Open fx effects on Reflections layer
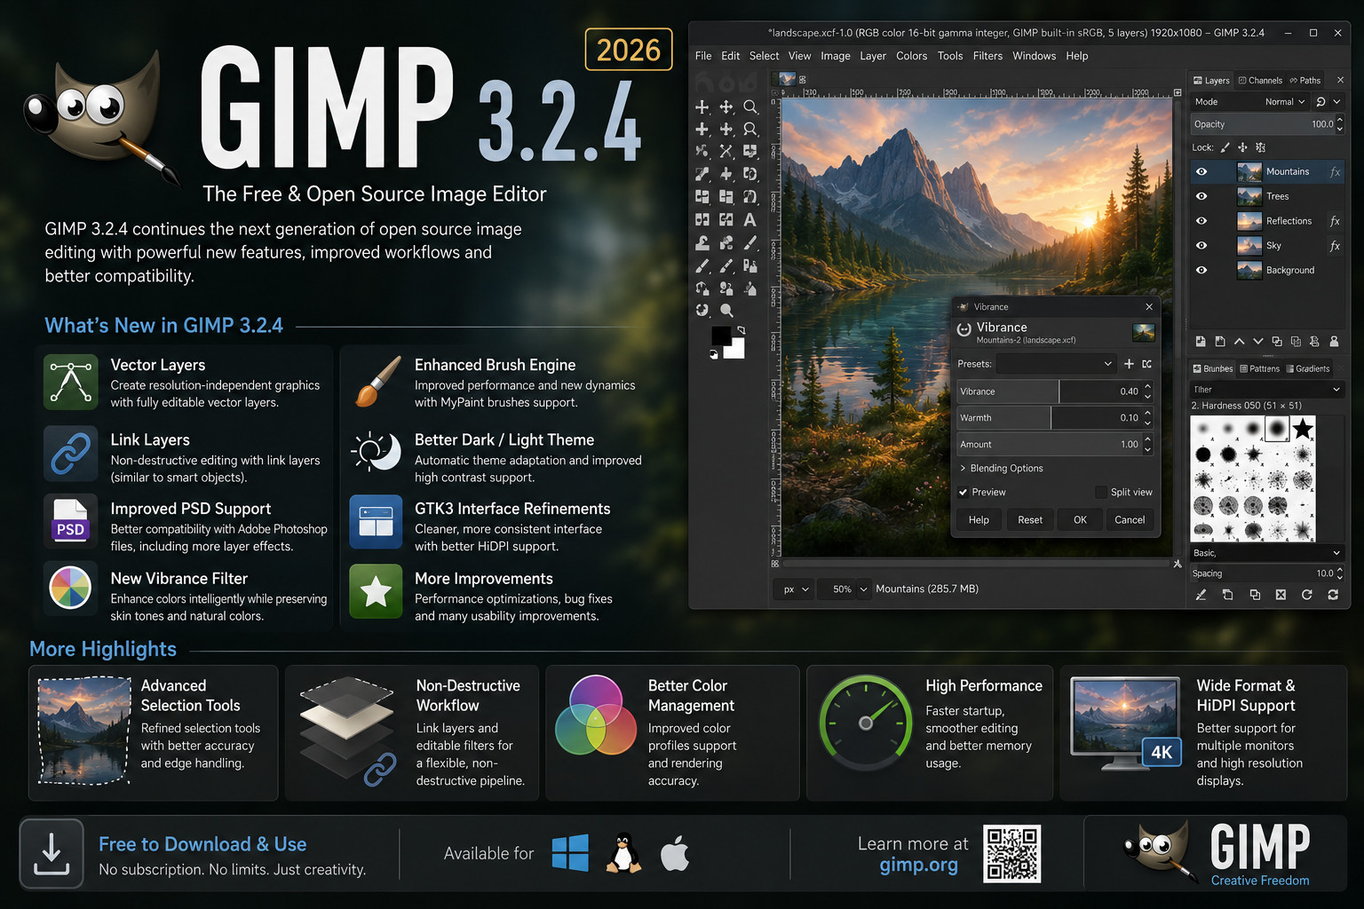This screenshot has width=1364, height=909. coord(1335,221)
